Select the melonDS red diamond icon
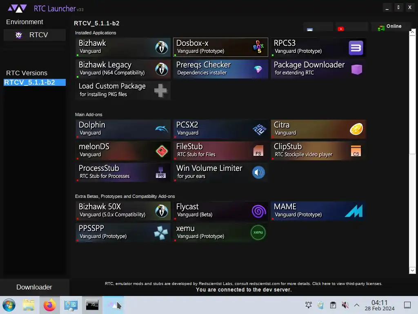This screenshot has height=314, width=418. tap(162, 151)
